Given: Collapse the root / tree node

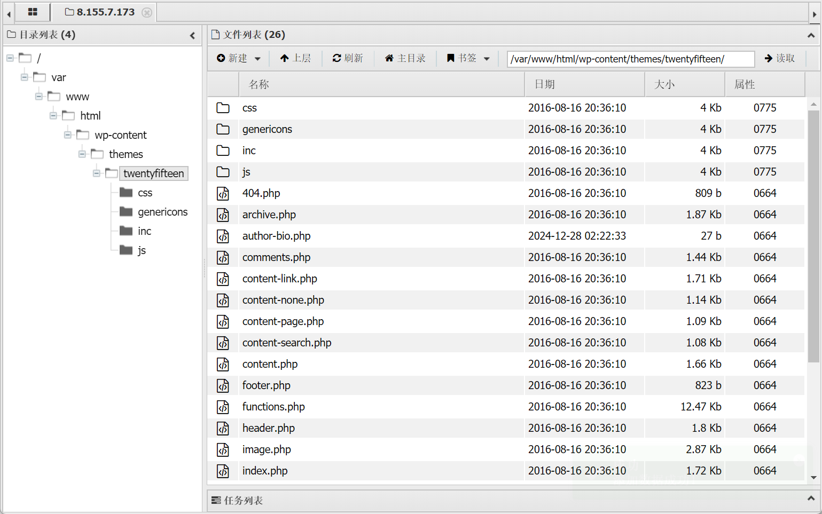Looking at the screenshot, I should [x=10, y=58].
